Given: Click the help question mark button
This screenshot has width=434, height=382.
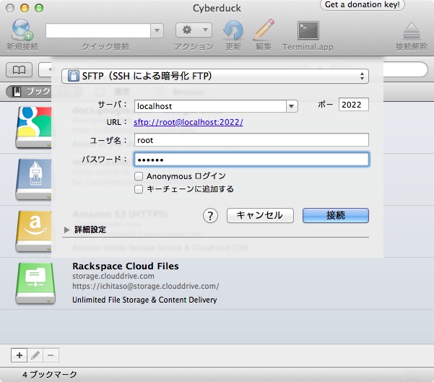Looking at the screenshot, I should pos(210,216).
